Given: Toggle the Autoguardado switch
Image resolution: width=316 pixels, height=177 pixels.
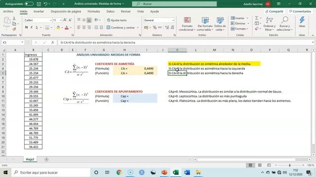Looking at the screenshot, I should point(29,4).
